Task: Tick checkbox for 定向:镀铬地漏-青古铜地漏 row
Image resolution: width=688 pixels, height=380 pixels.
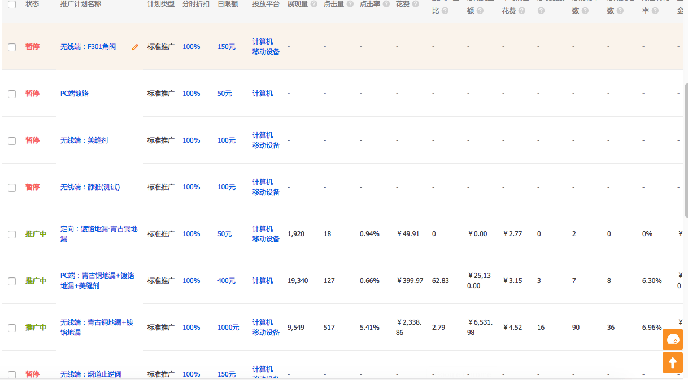Action: pos(12,235)
